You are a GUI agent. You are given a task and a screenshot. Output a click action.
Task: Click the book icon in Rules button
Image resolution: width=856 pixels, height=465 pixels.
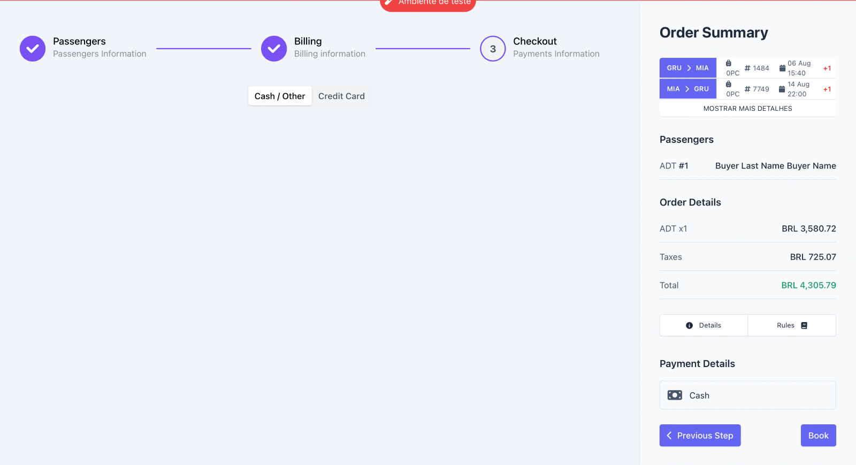804,325
